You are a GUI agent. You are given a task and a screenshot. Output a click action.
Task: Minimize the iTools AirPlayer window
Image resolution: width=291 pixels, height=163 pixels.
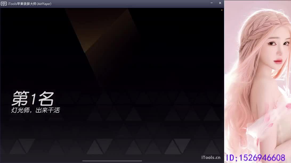pos(212,3)
